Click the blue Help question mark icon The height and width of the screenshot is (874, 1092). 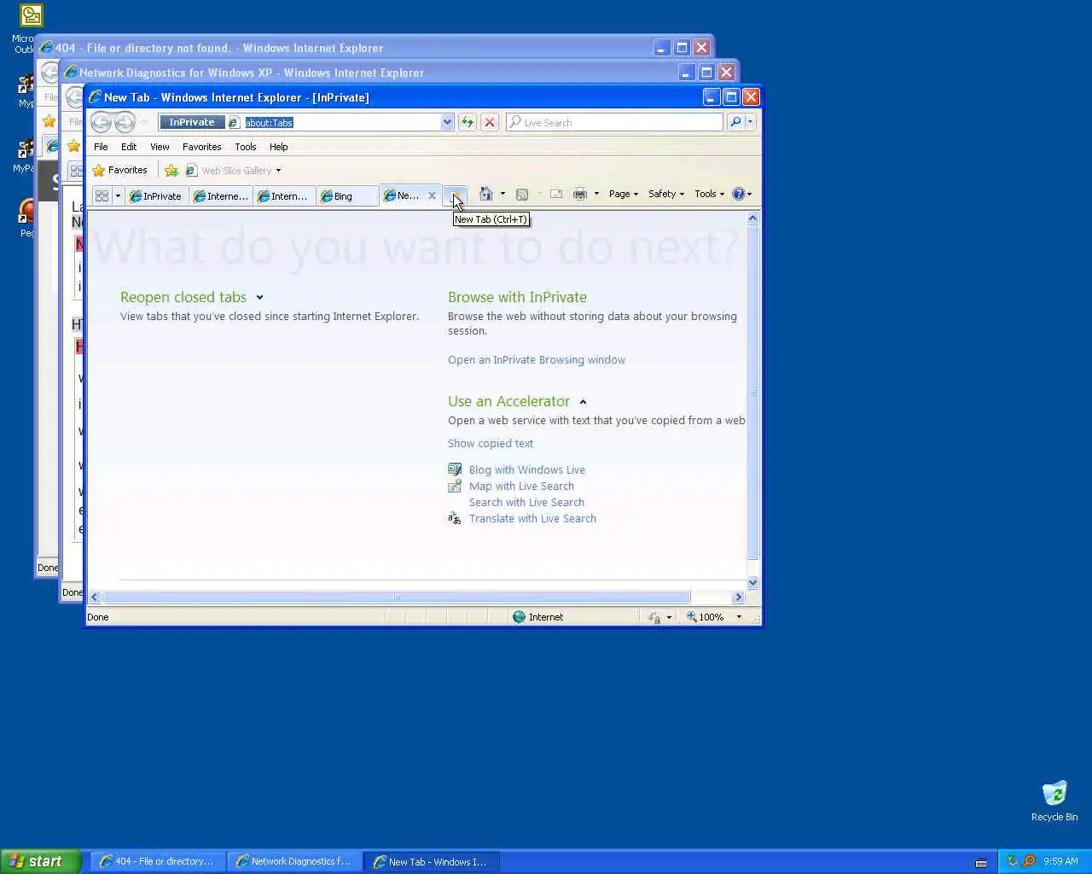point(739,194)
